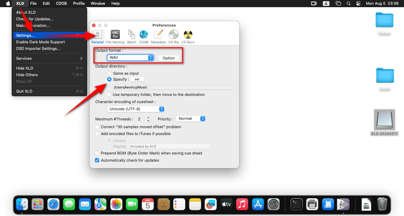Image resolution: width=404 pixels, height=216 pixels.
Task: Open the Window menu in the menu bar
Action: 98,4
